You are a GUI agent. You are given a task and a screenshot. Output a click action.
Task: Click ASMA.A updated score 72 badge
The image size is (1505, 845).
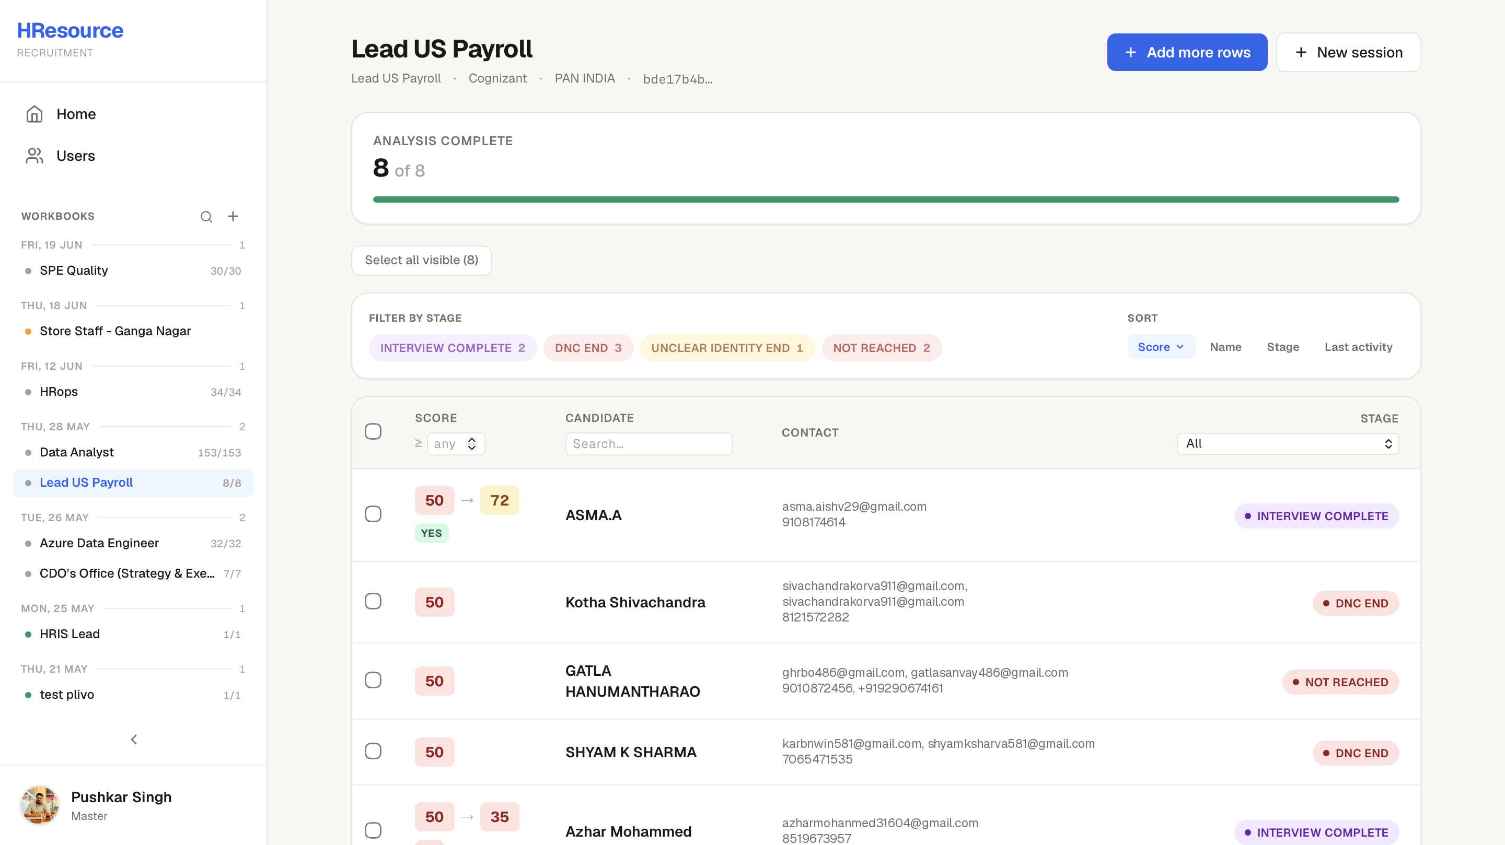pyautogui.click(x=500, y=500)
